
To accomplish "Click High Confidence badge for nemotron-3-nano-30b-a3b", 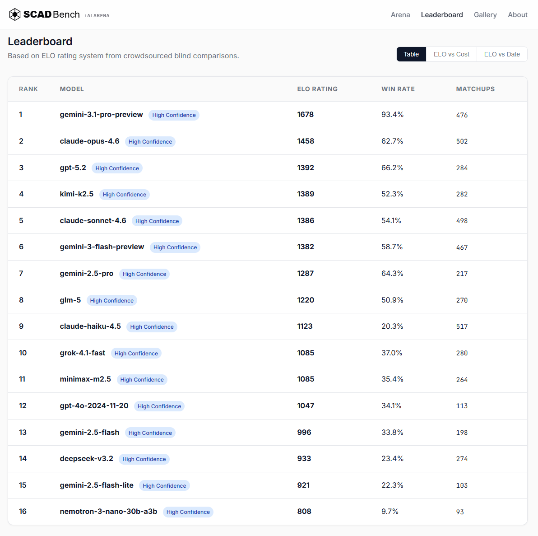I will click(188, 512).
